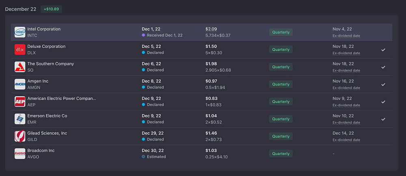Viewport: 406px width, 176px height.
Task: Click the Intel Corporation logo icon
Action: click(20, 32)
